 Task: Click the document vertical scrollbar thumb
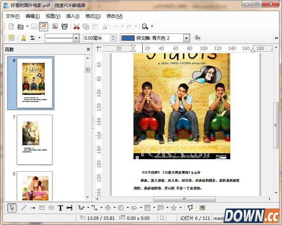click(276, 125)
